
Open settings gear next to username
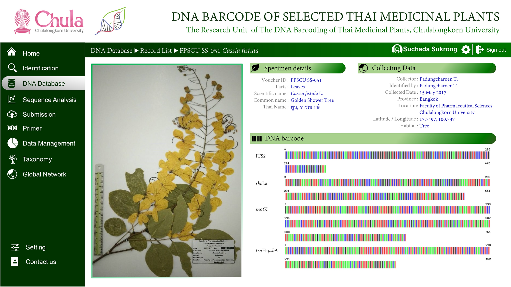pyautogui.click(x=466, y=50)
